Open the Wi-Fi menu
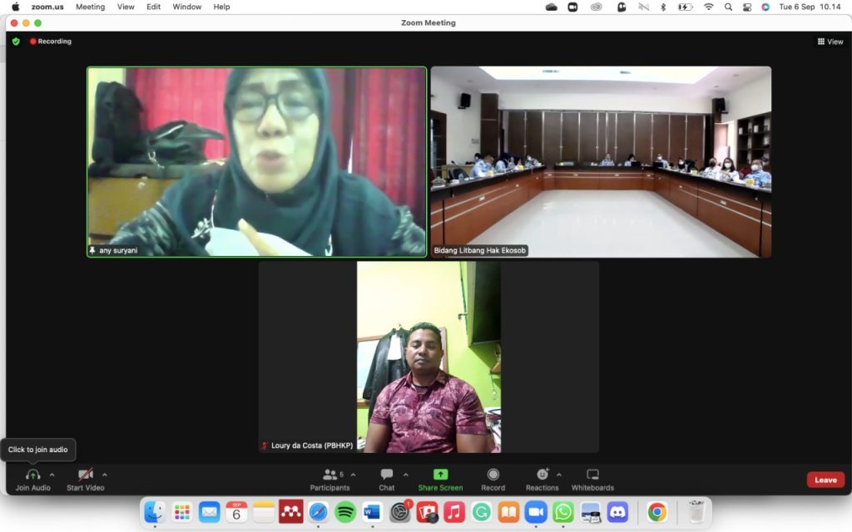Image resolution: width=852 pixels, height=532 pixels. tap(709, 7)
